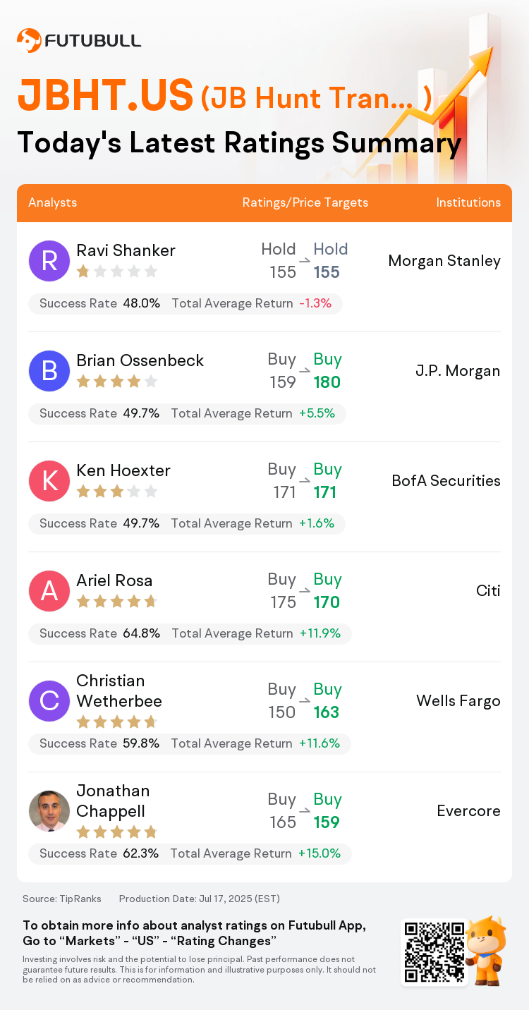Click Ariel Rosa's success rate pill
The height and width of the screenshot is (1010, 529).
[x=190, y=633]
